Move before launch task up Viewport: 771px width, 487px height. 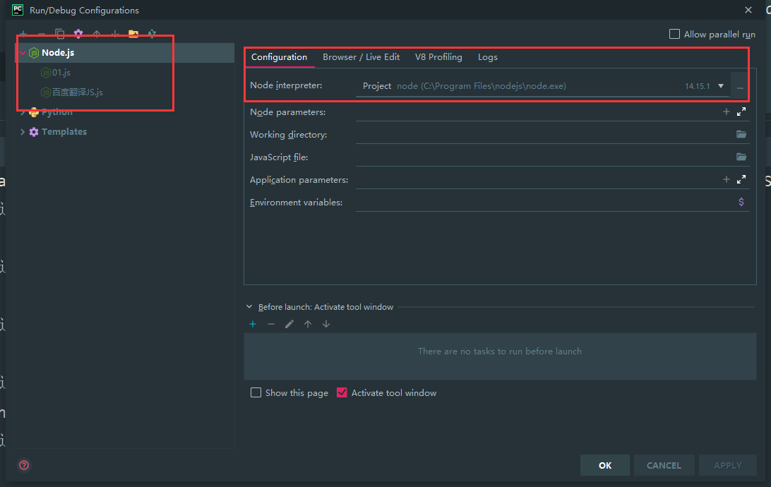click(x=308, y=325)
